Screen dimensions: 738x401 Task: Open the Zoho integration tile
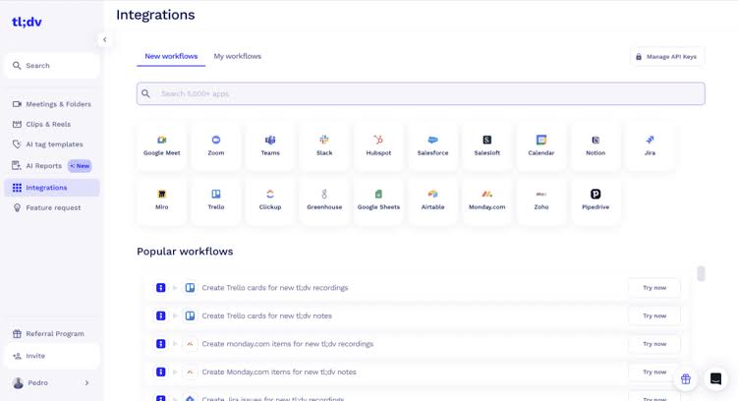(541, 200)
